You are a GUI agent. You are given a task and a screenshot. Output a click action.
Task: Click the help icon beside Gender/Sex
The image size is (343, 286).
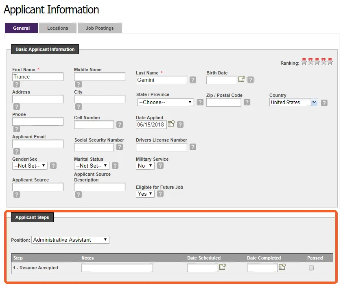click(53, 166)
